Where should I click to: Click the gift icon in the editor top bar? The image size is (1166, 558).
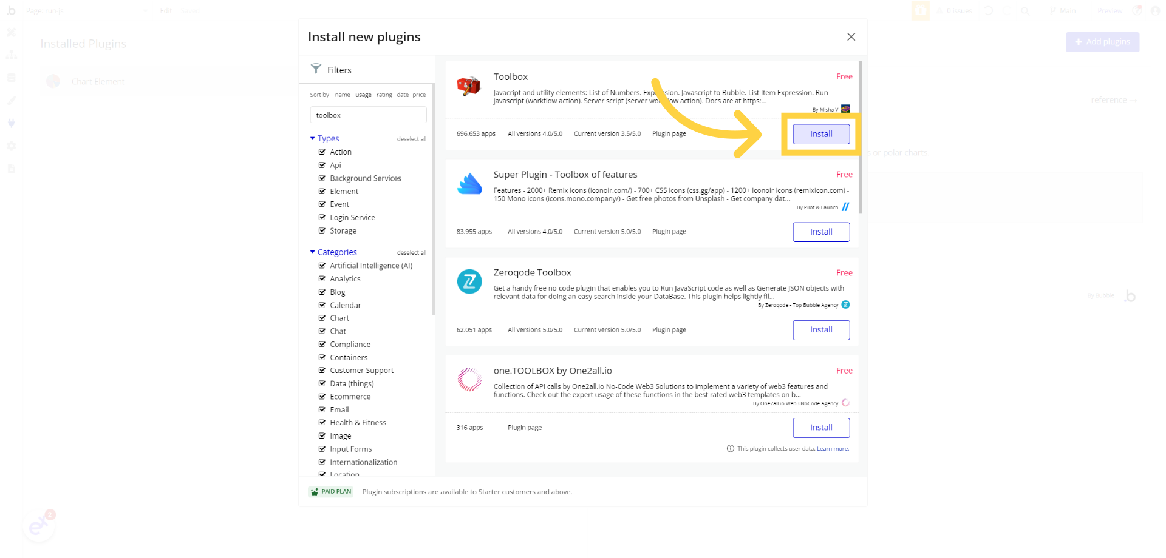click(x=920, y=10)
